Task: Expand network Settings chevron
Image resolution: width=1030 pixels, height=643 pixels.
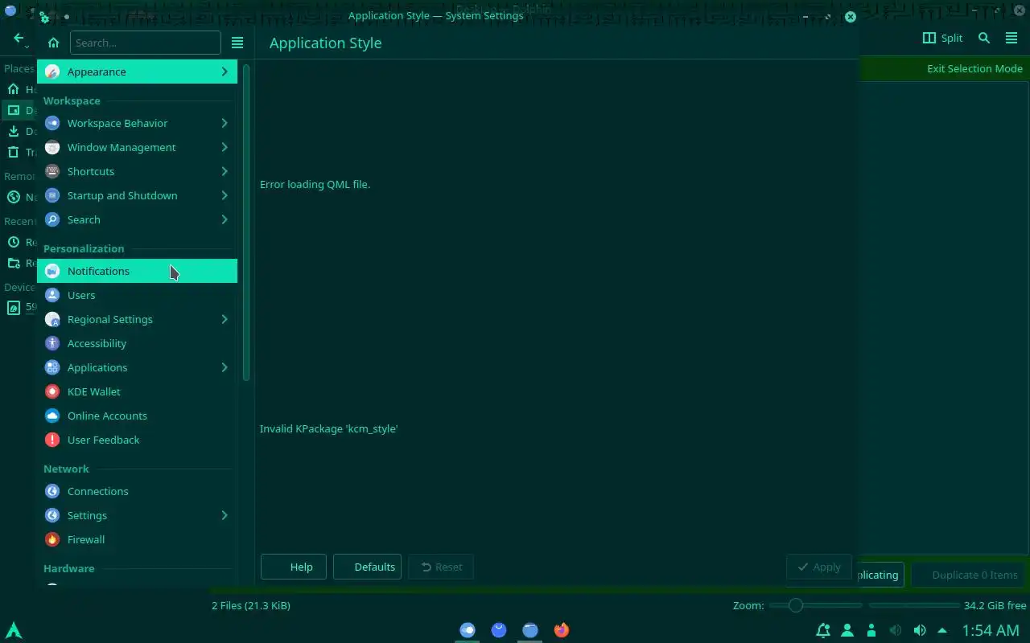Action: tap(225, 515)
